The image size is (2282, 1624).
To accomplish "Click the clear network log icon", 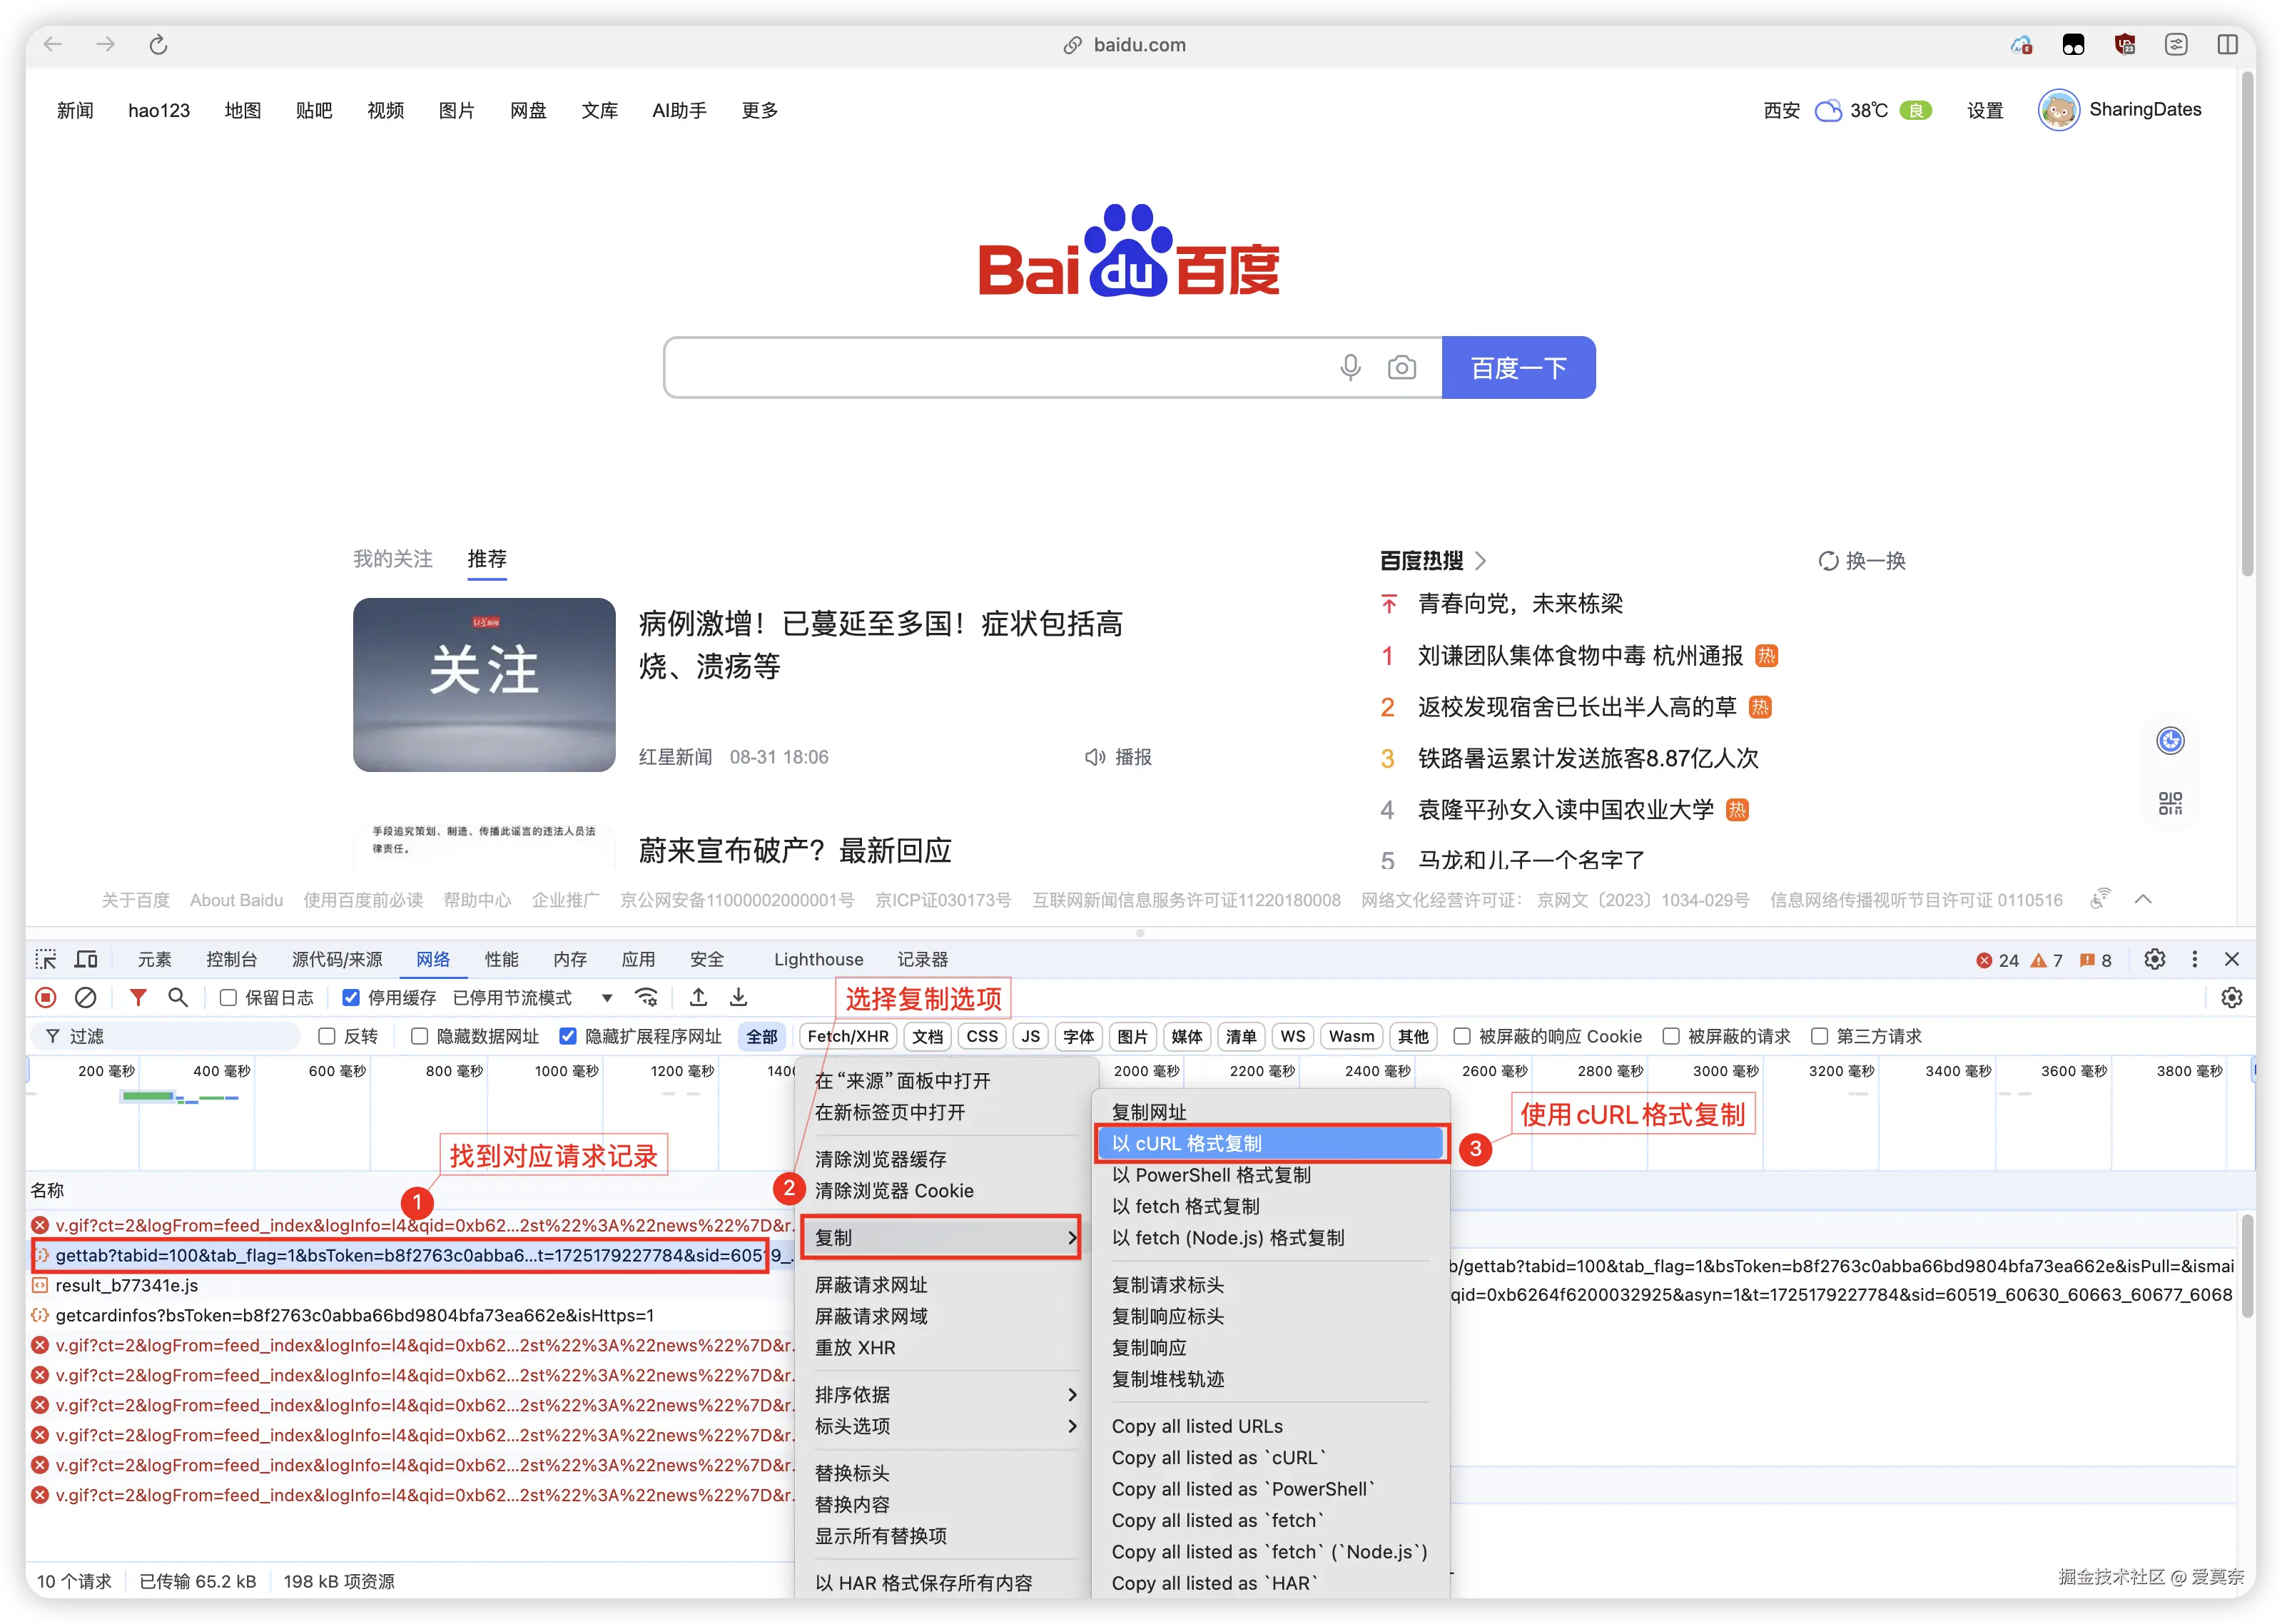I will pyautogui.click(x=86, y=997).
